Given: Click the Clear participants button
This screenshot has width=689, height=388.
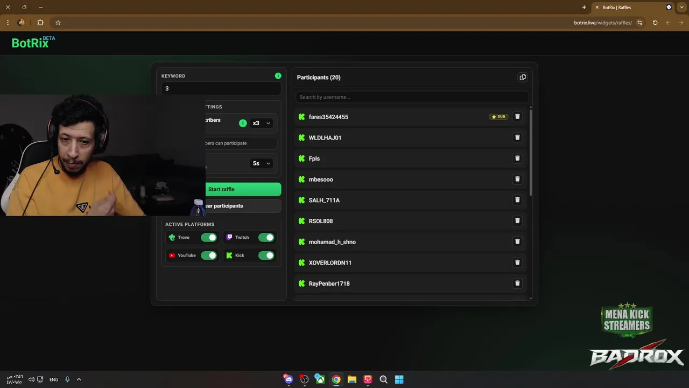Looking at the screenshot, I should point(221,206).
